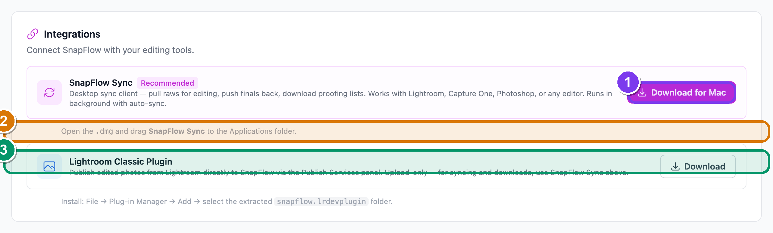This screenshot has width=773, height=233.
Task: Select the Integrations heading
Action: click(72, 34)
